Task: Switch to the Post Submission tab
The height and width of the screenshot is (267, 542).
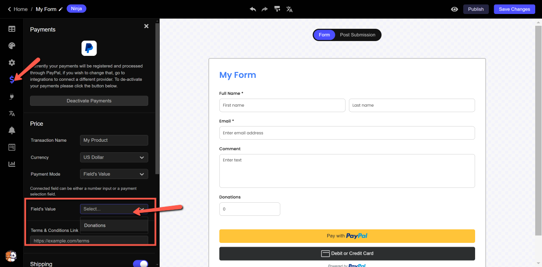Action: point(358,35)
